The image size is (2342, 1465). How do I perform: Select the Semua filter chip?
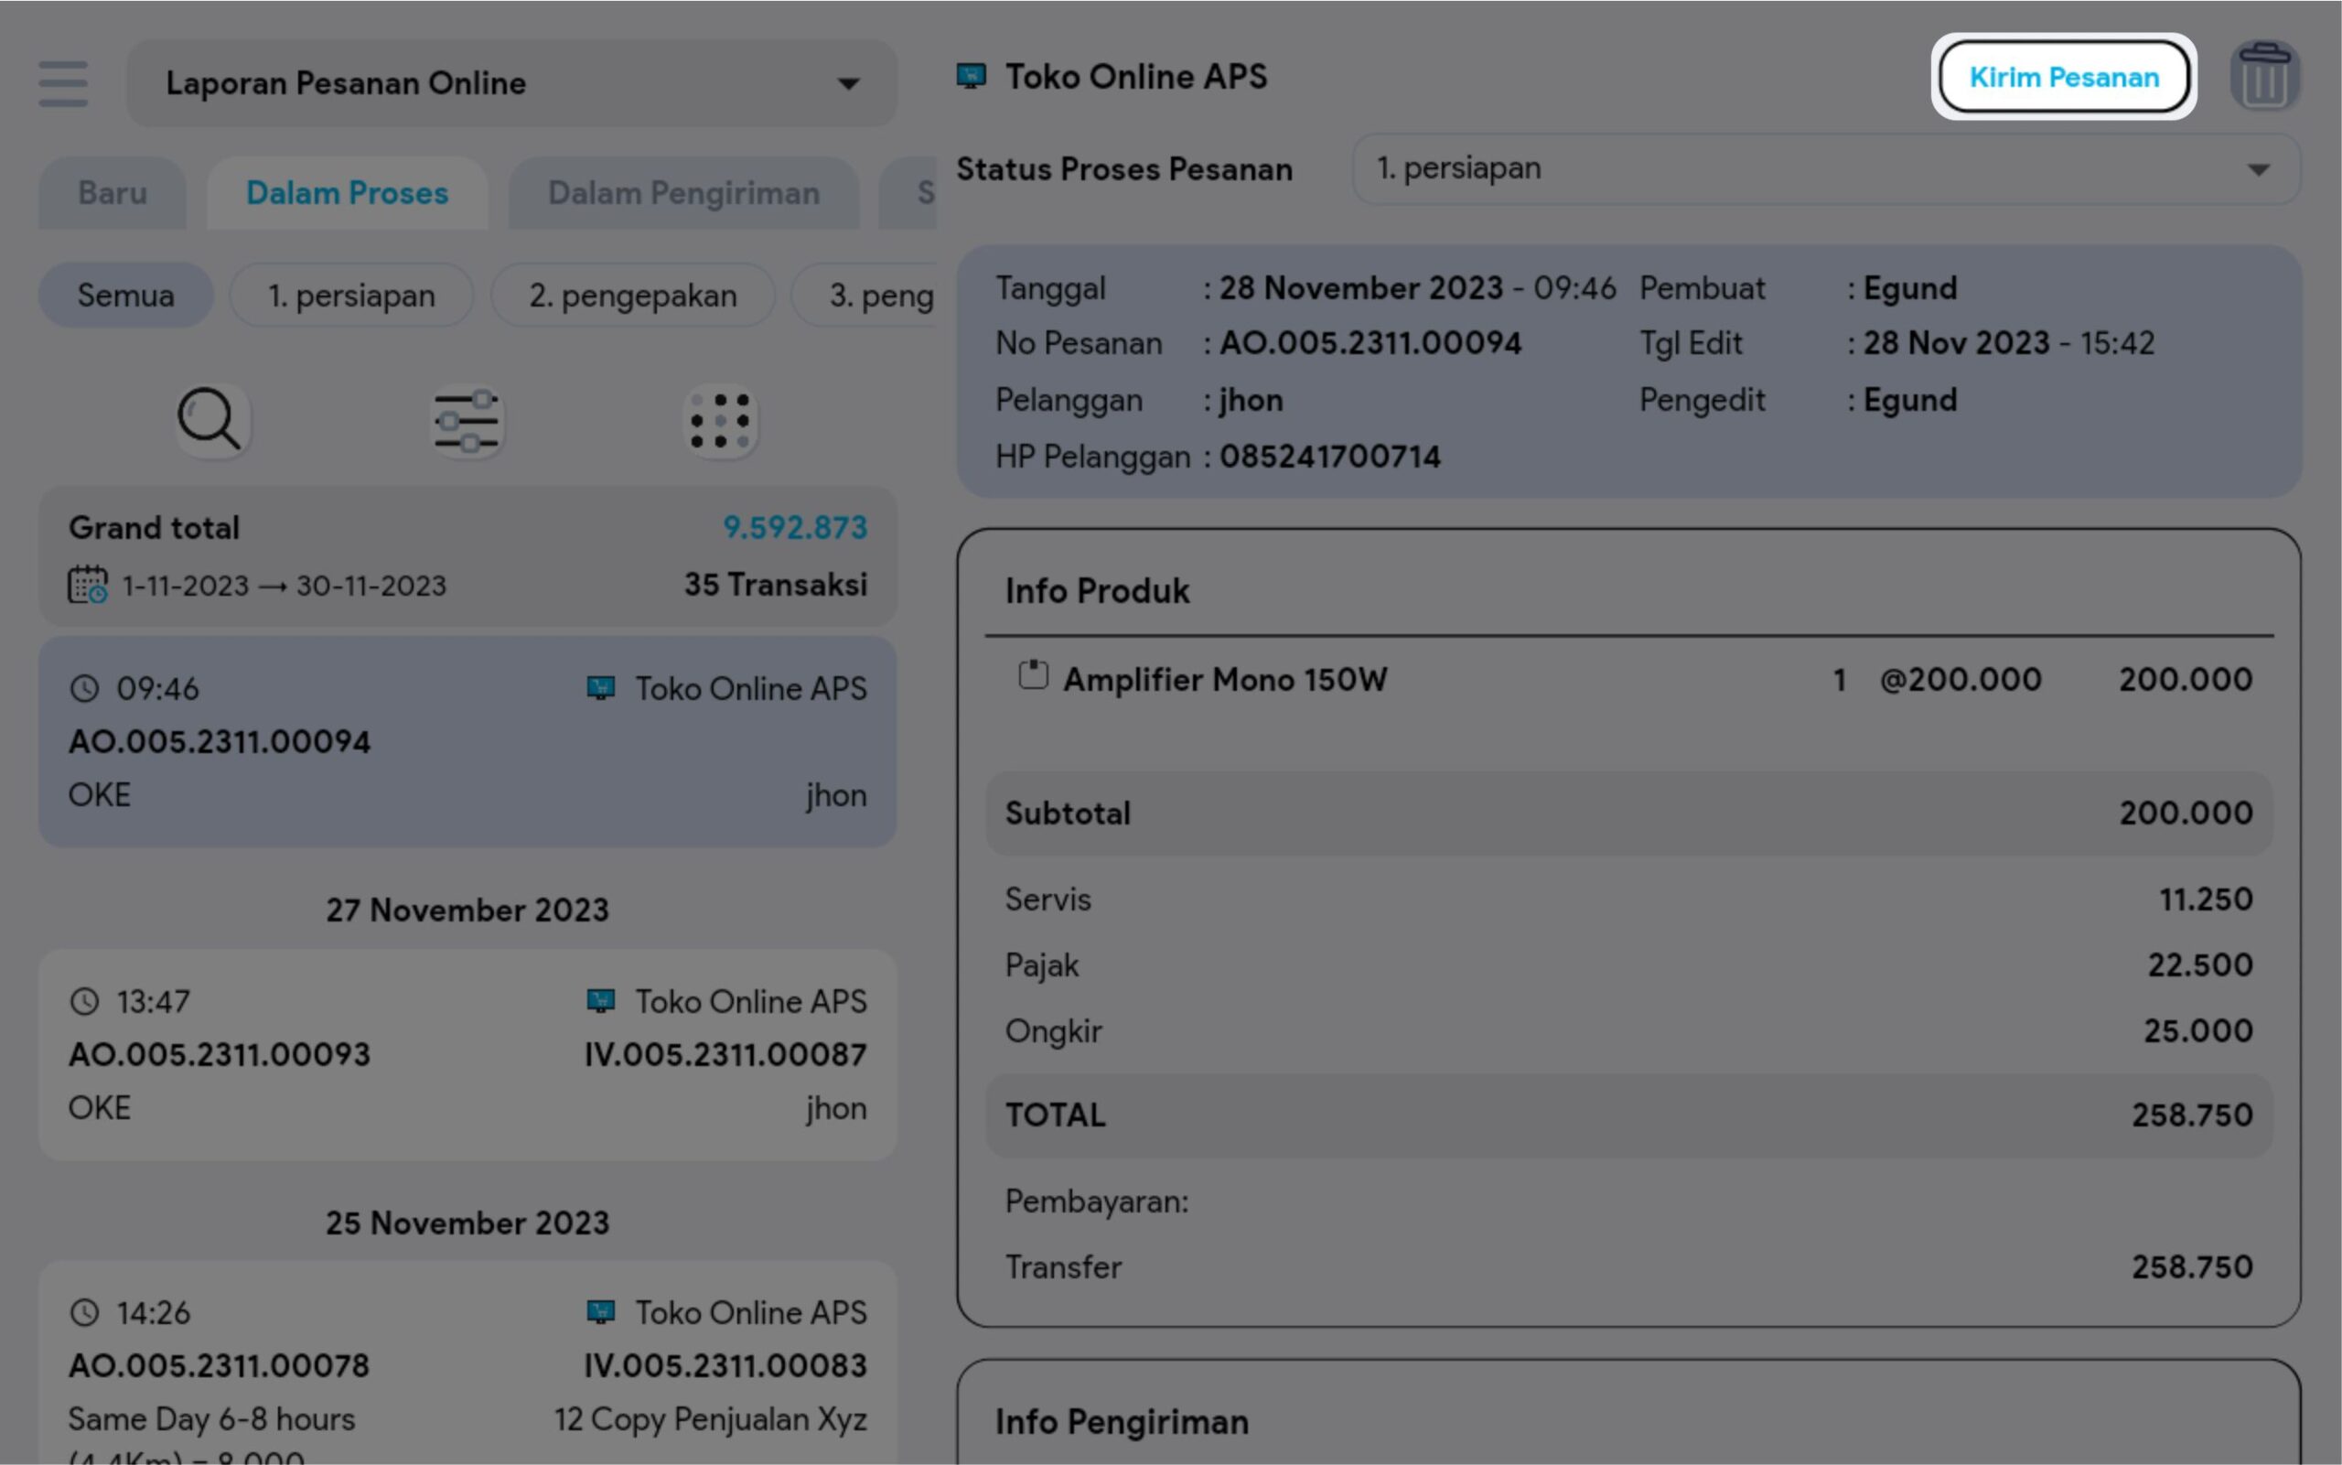pos(126,296)
